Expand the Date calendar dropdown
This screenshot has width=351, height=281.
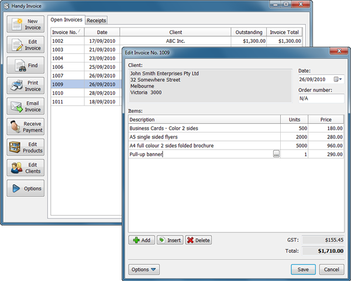point(338,79)
